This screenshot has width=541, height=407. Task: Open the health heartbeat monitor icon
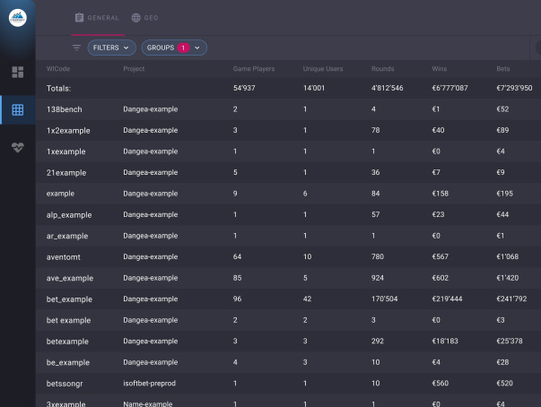(x=18, y=149)
